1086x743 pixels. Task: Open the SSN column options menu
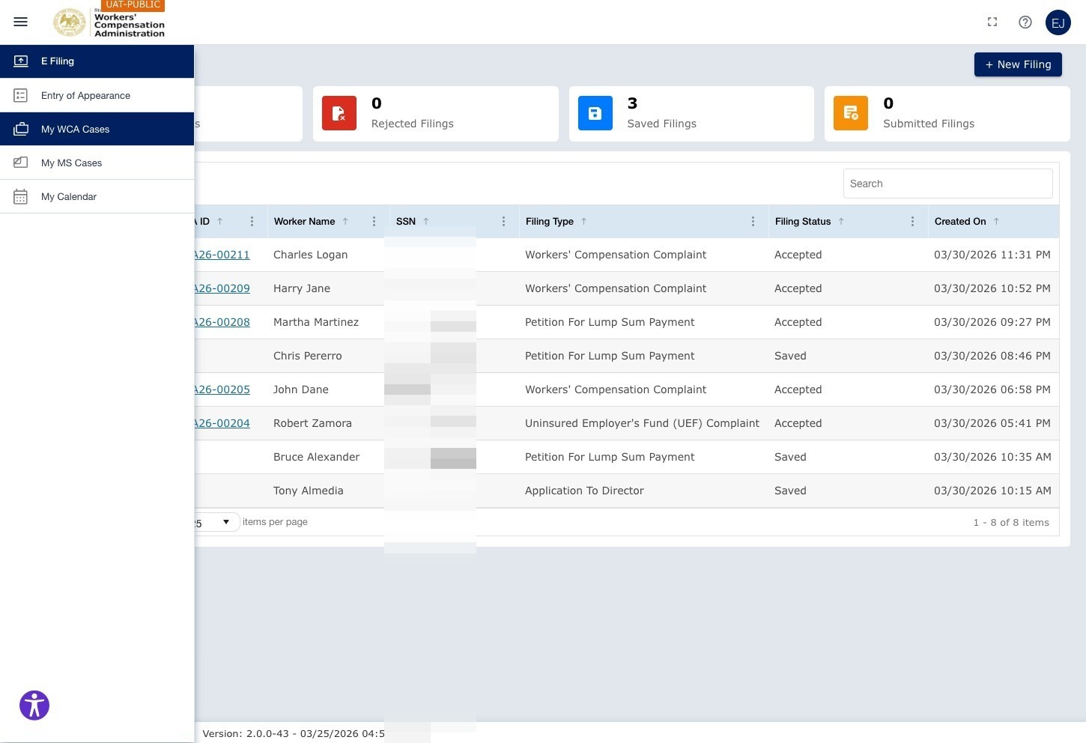click(x=504, y=222)
